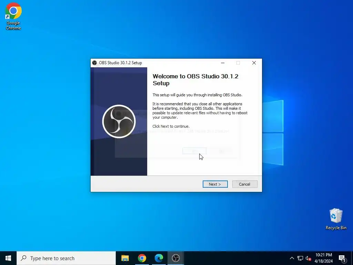Open the Recycle Bin on the desktop

click(336, 219)
